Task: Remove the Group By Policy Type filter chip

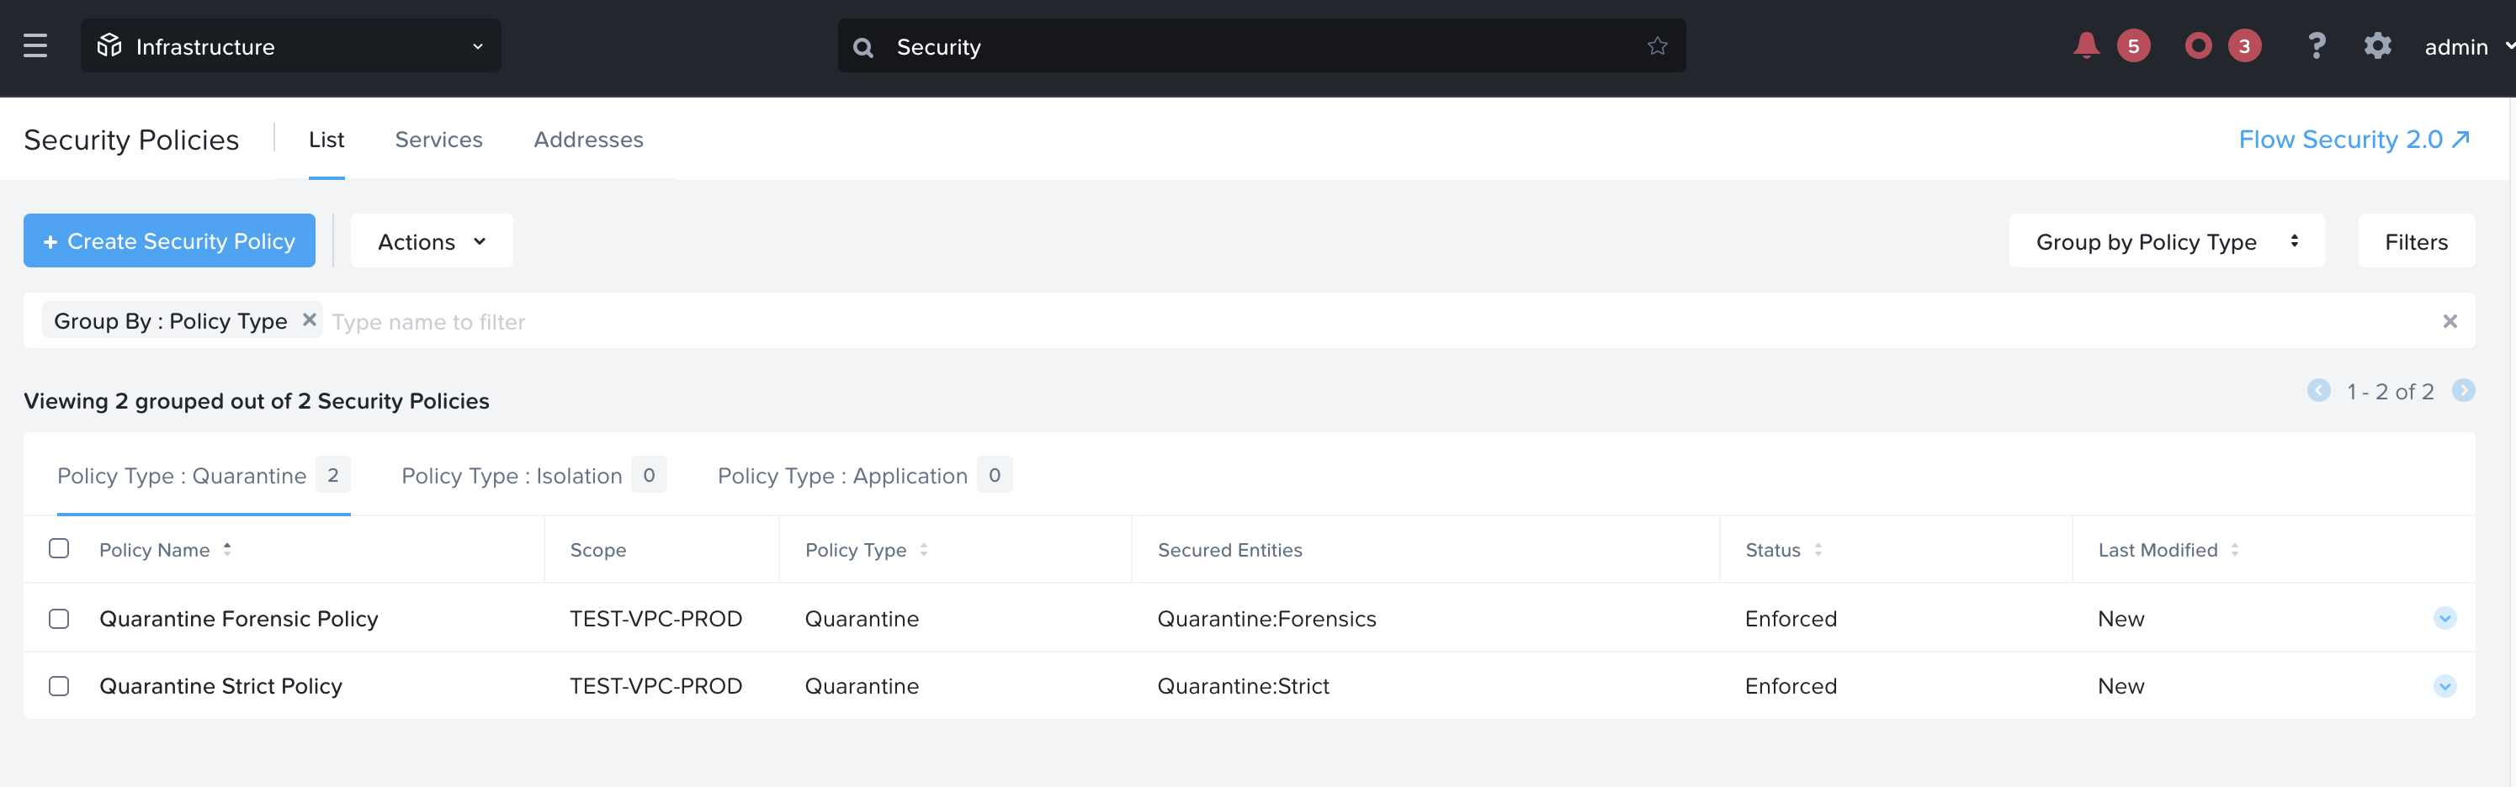Action: pos(309,320)
